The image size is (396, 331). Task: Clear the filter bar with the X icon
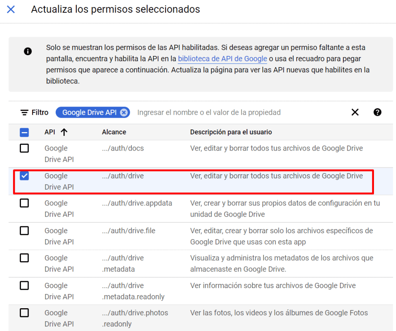355,112
